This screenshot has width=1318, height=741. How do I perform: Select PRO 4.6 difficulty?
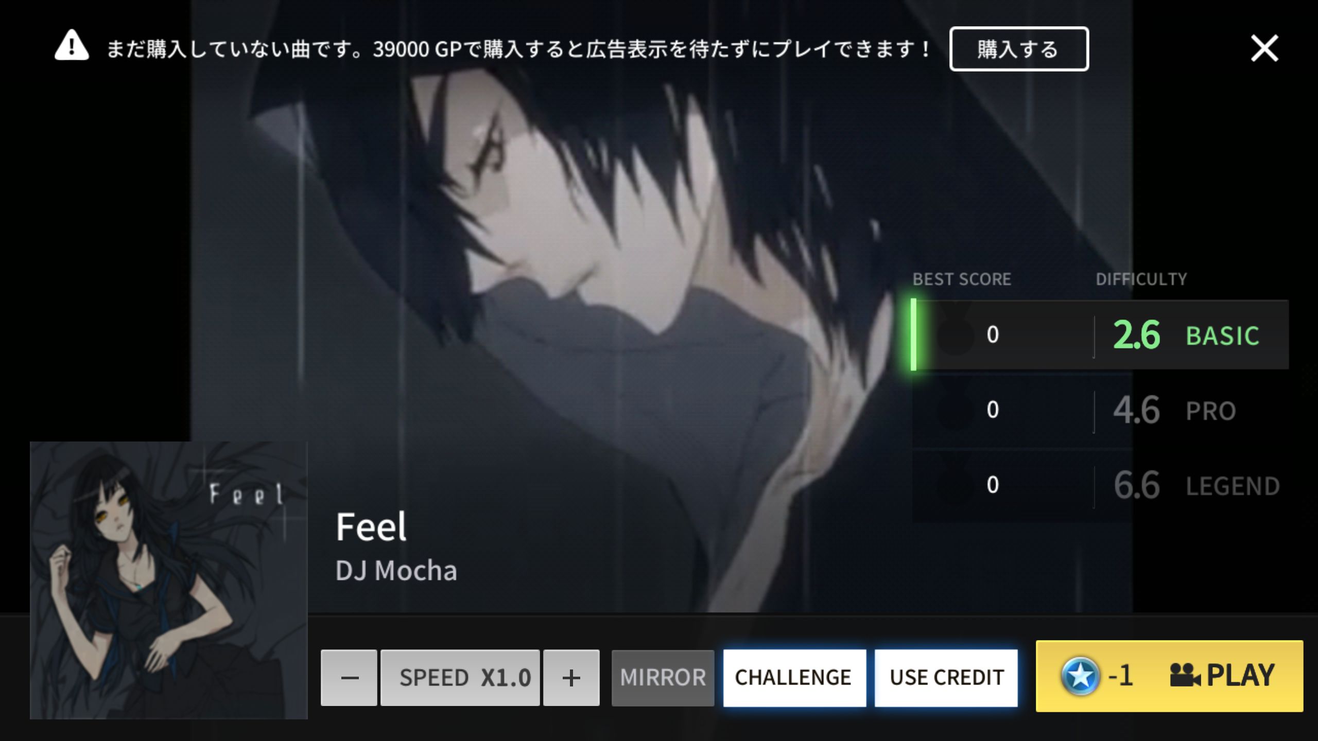pos(1100,410)
